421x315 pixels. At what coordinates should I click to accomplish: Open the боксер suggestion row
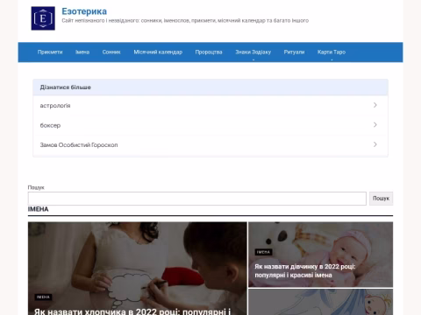pyautogui.click(x=210, y=125)
